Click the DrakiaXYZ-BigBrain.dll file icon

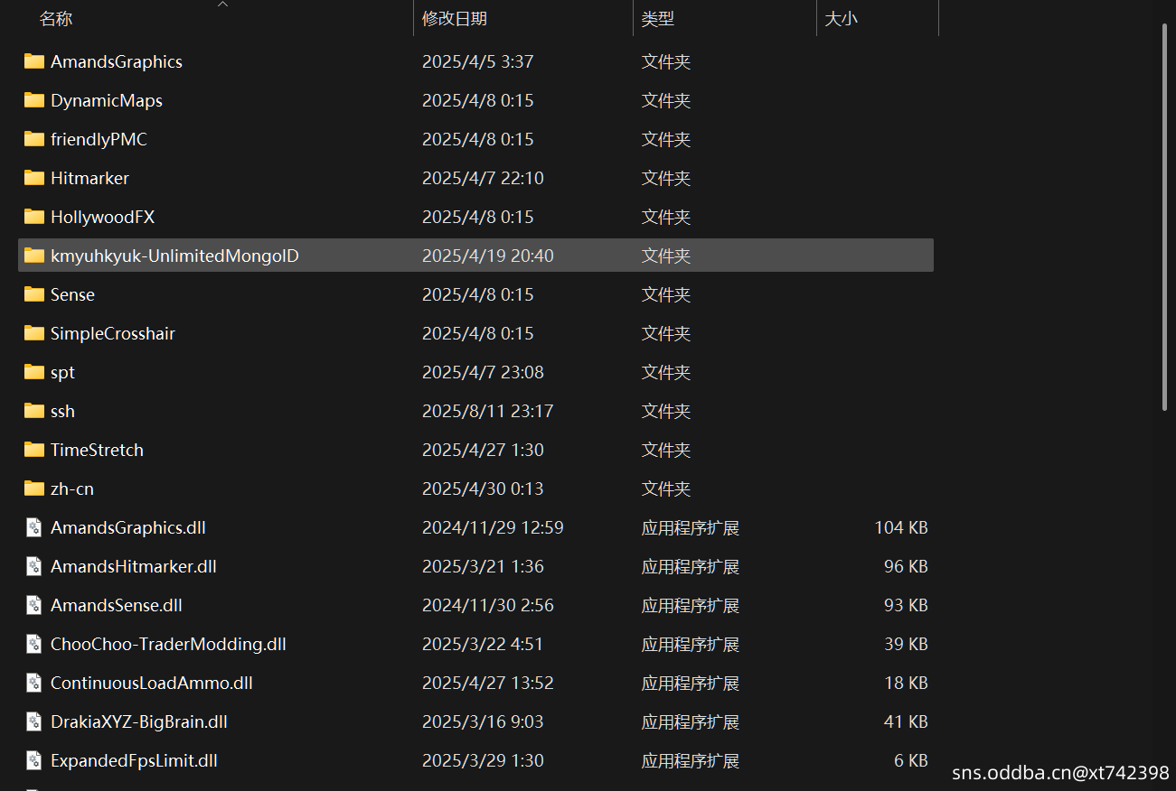(34, 721)
